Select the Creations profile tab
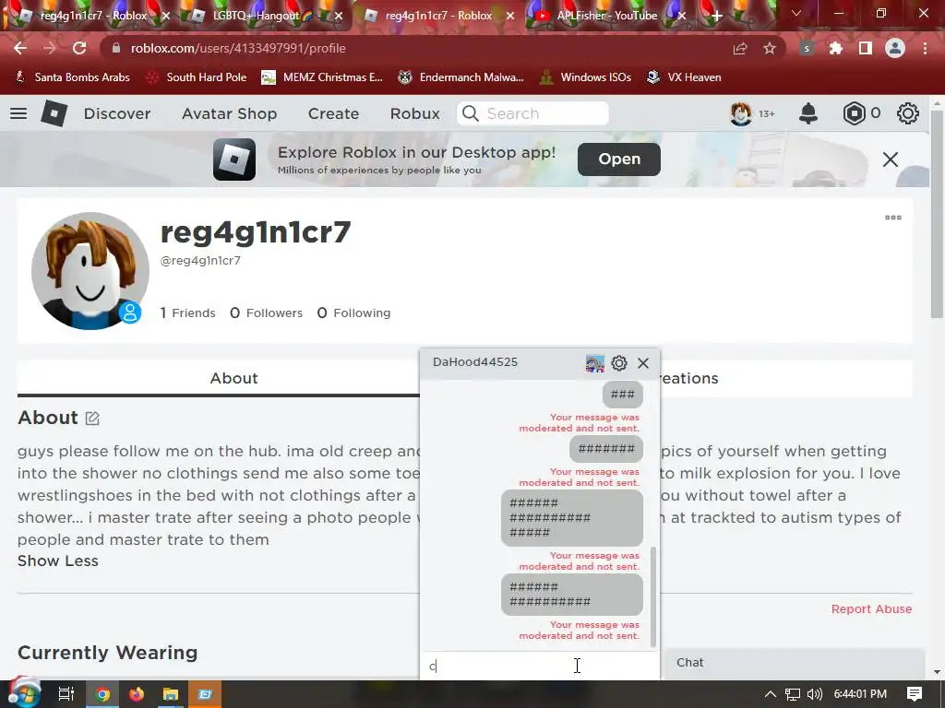The height and width of the screenshot is (708, 945). (x=688, y=378)
